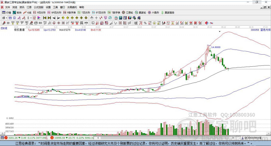
Task: Open the calculator icon
Action: point(120,18)
